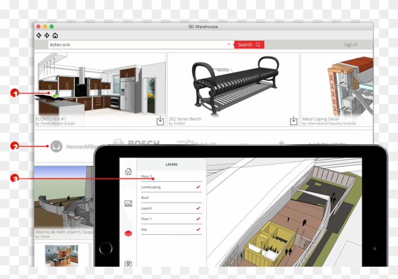Toggle visibility of the Landscaping layer
398x279 pixels.
tap(198, 187)
